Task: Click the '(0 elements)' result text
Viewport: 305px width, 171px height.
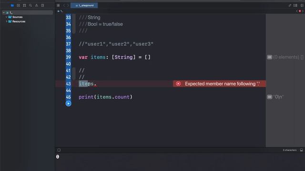Action: (288, 57)
